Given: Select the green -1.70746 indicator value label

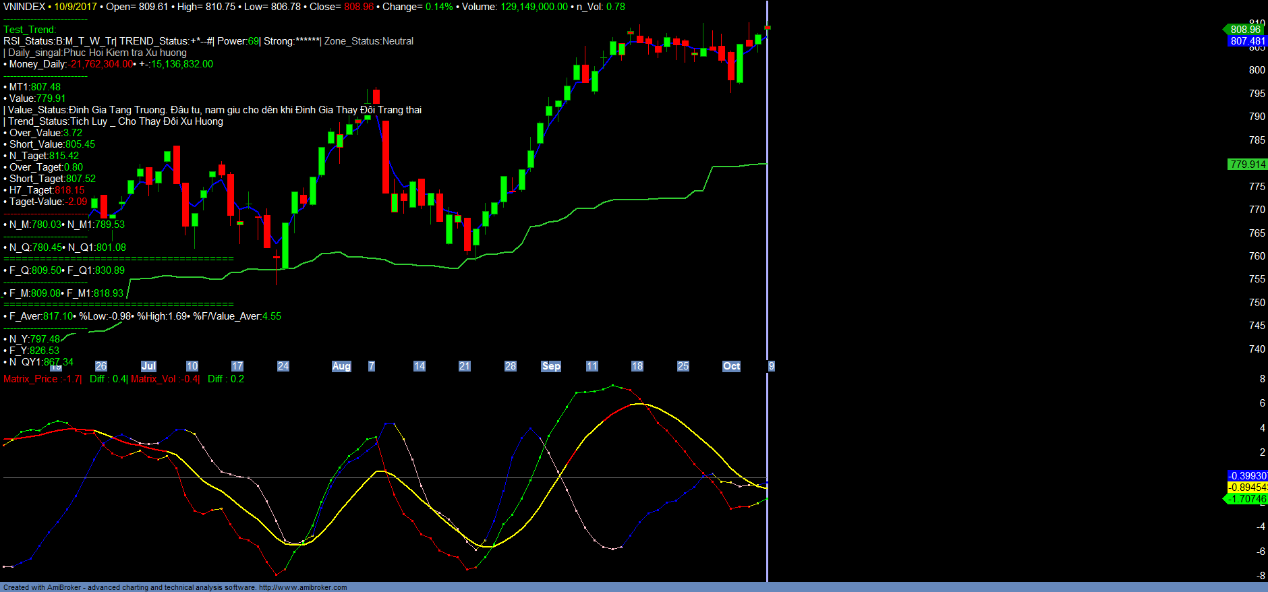Looking at the screenshot, I should click(1246, 499).
